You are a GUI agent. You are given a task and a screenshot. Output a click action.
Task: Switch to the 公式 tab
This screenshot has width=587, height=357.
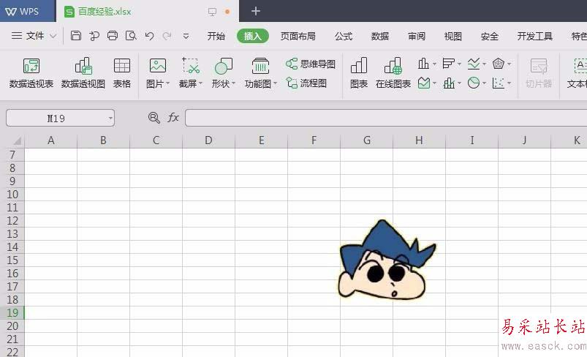coord(344,36)
